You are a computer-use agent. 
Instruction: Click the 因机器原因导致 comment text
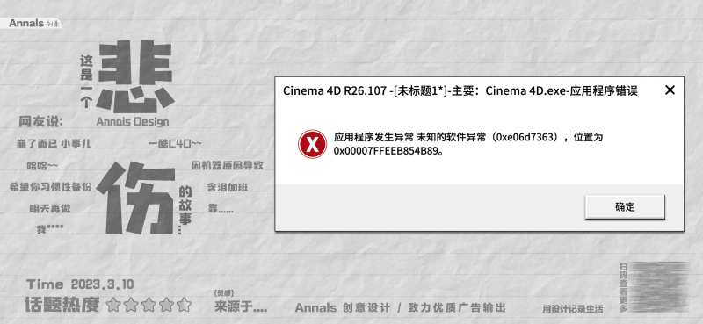point(228,165)
